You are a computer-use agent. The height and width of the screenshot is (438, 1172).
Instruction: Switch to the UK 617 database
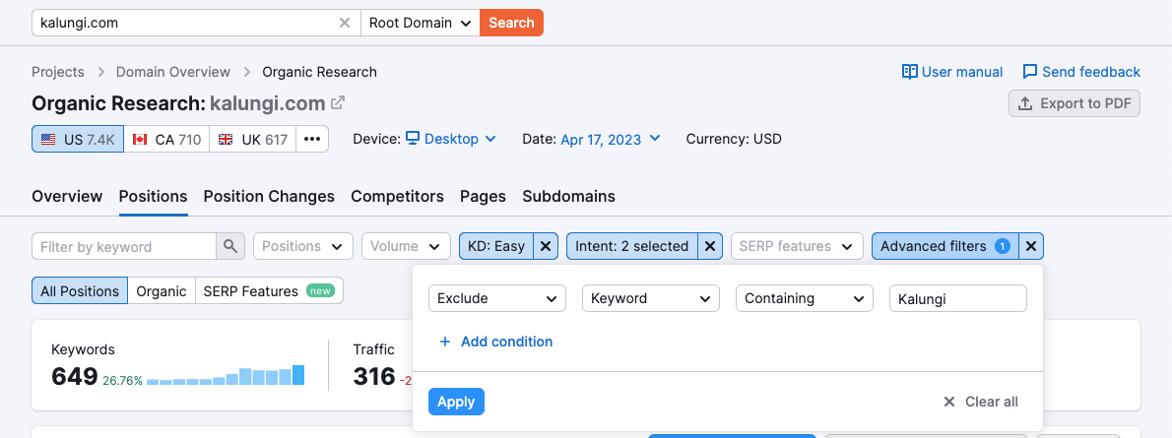click(x=253, y=140)
